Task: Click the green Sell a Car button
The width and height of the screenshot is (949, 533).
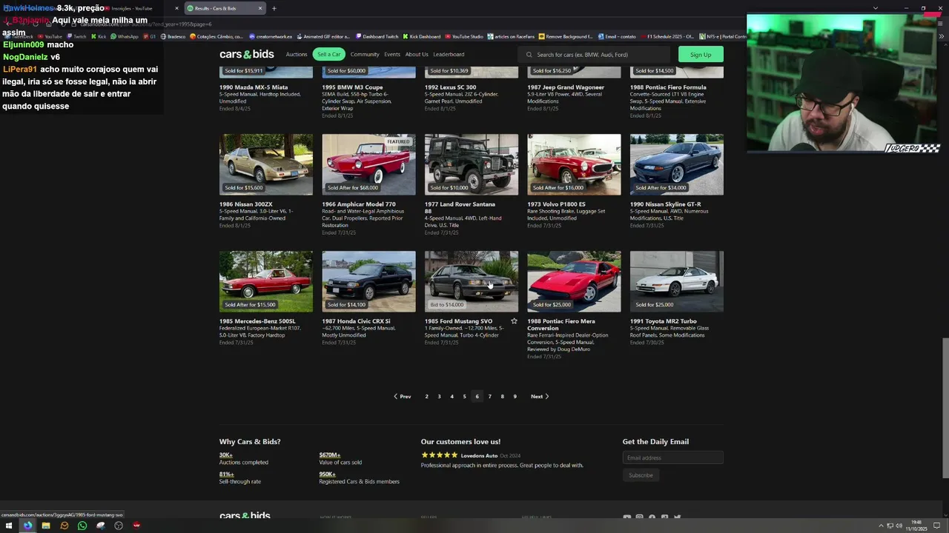Action: pyautogui.click(x=329, y=55)
